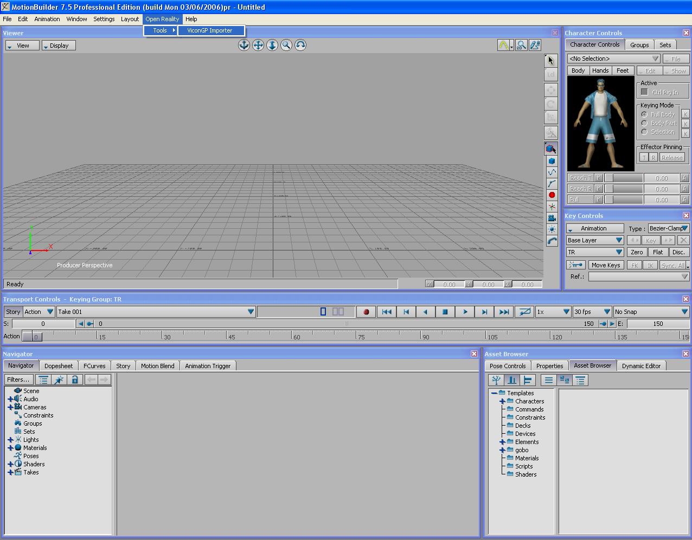Click the red Record button

366,312
